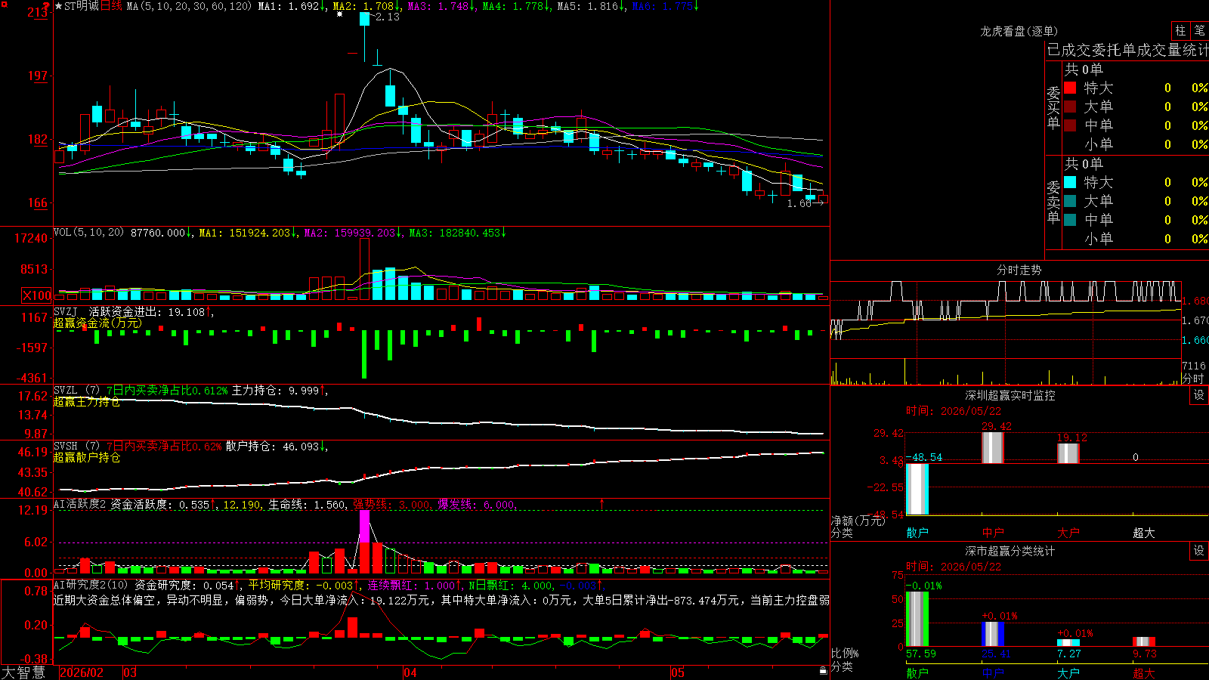Click the red 超大 label under 深市超赢分类统计
Screen dimensions: 1209x680
[1144, 672]
